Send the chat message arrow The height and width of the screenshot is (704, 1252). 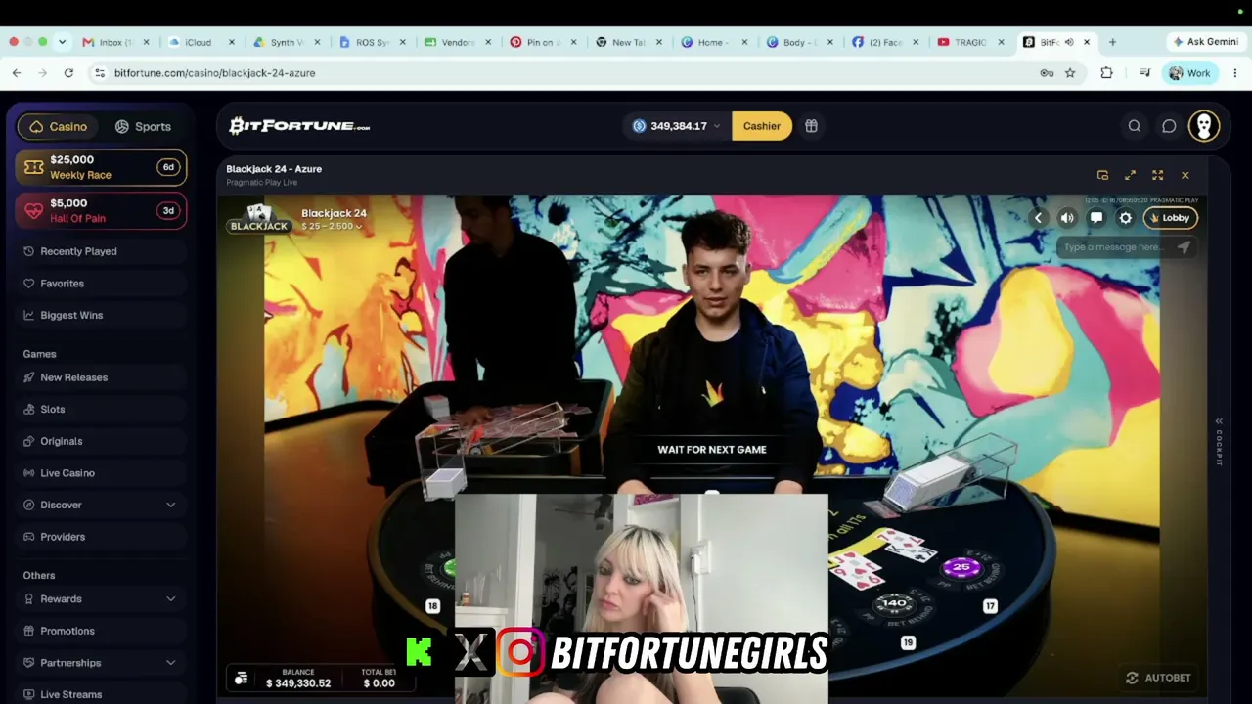click(x=1184, y=247)
